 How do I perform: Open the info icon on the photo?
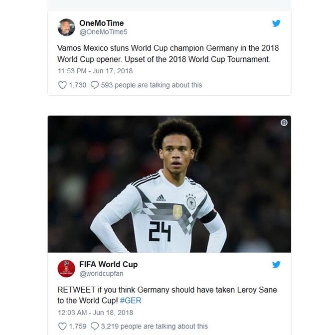pos(284,123)
